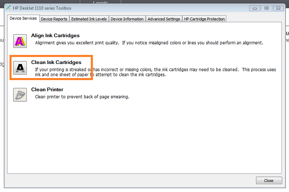The image size is (289, 192).
Task: Click the Clean Printer icon
Action: point(20,95)
